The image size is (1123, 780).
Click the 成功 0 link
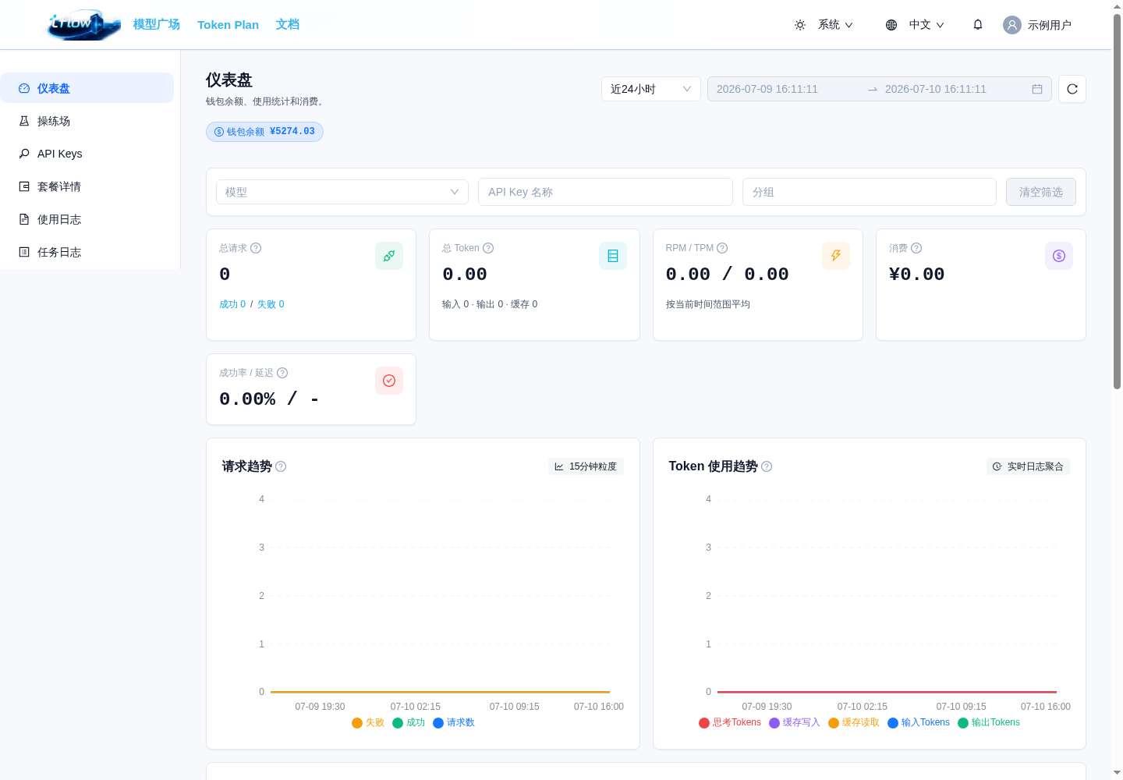click(232, 304)
